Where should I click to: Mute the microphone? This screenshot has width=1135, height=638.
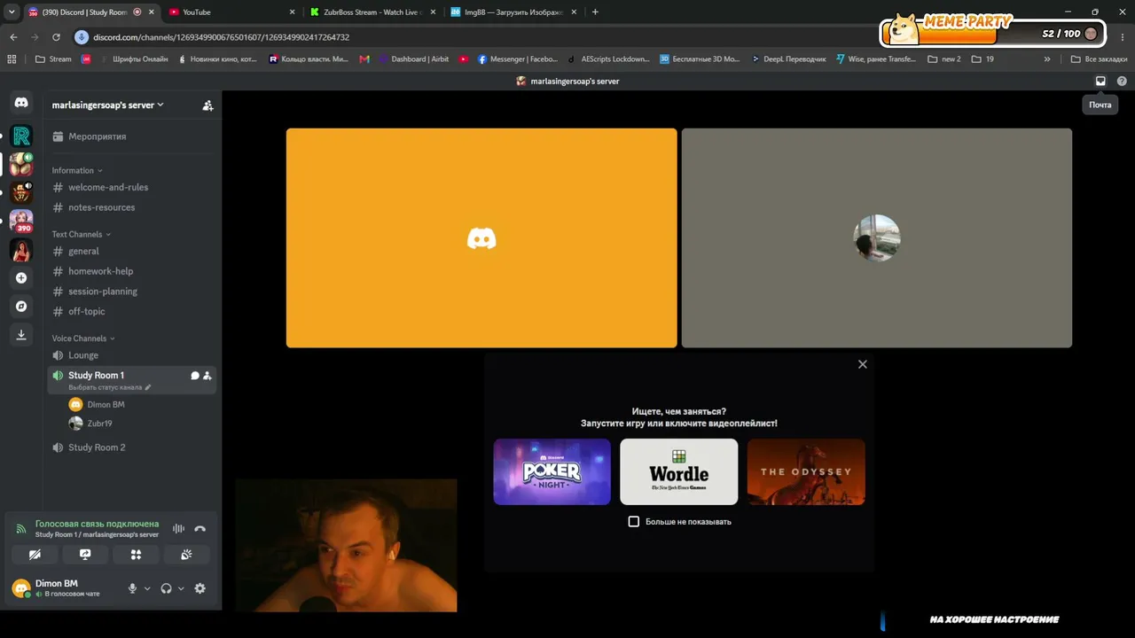point(132,588)
